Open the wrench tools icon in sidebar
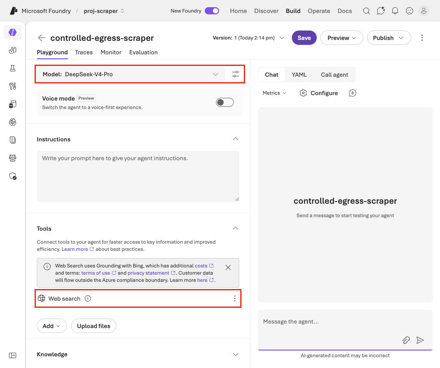440x368 pixels. tap(13, 86)
